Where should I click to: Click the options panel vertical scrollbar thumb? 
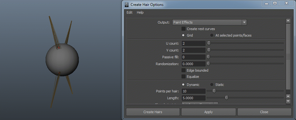[288, 57]
